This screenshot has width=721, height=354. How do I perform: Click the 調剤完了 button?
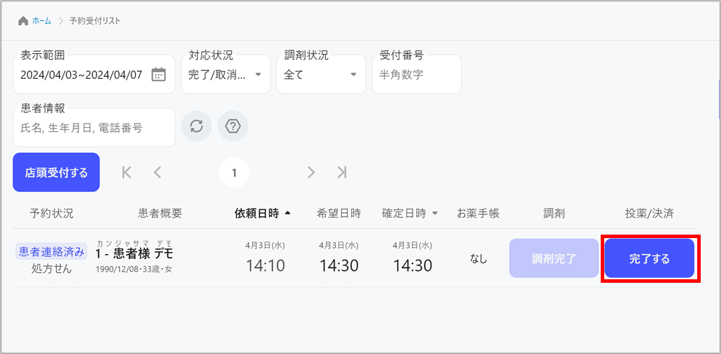click(553, 259)
